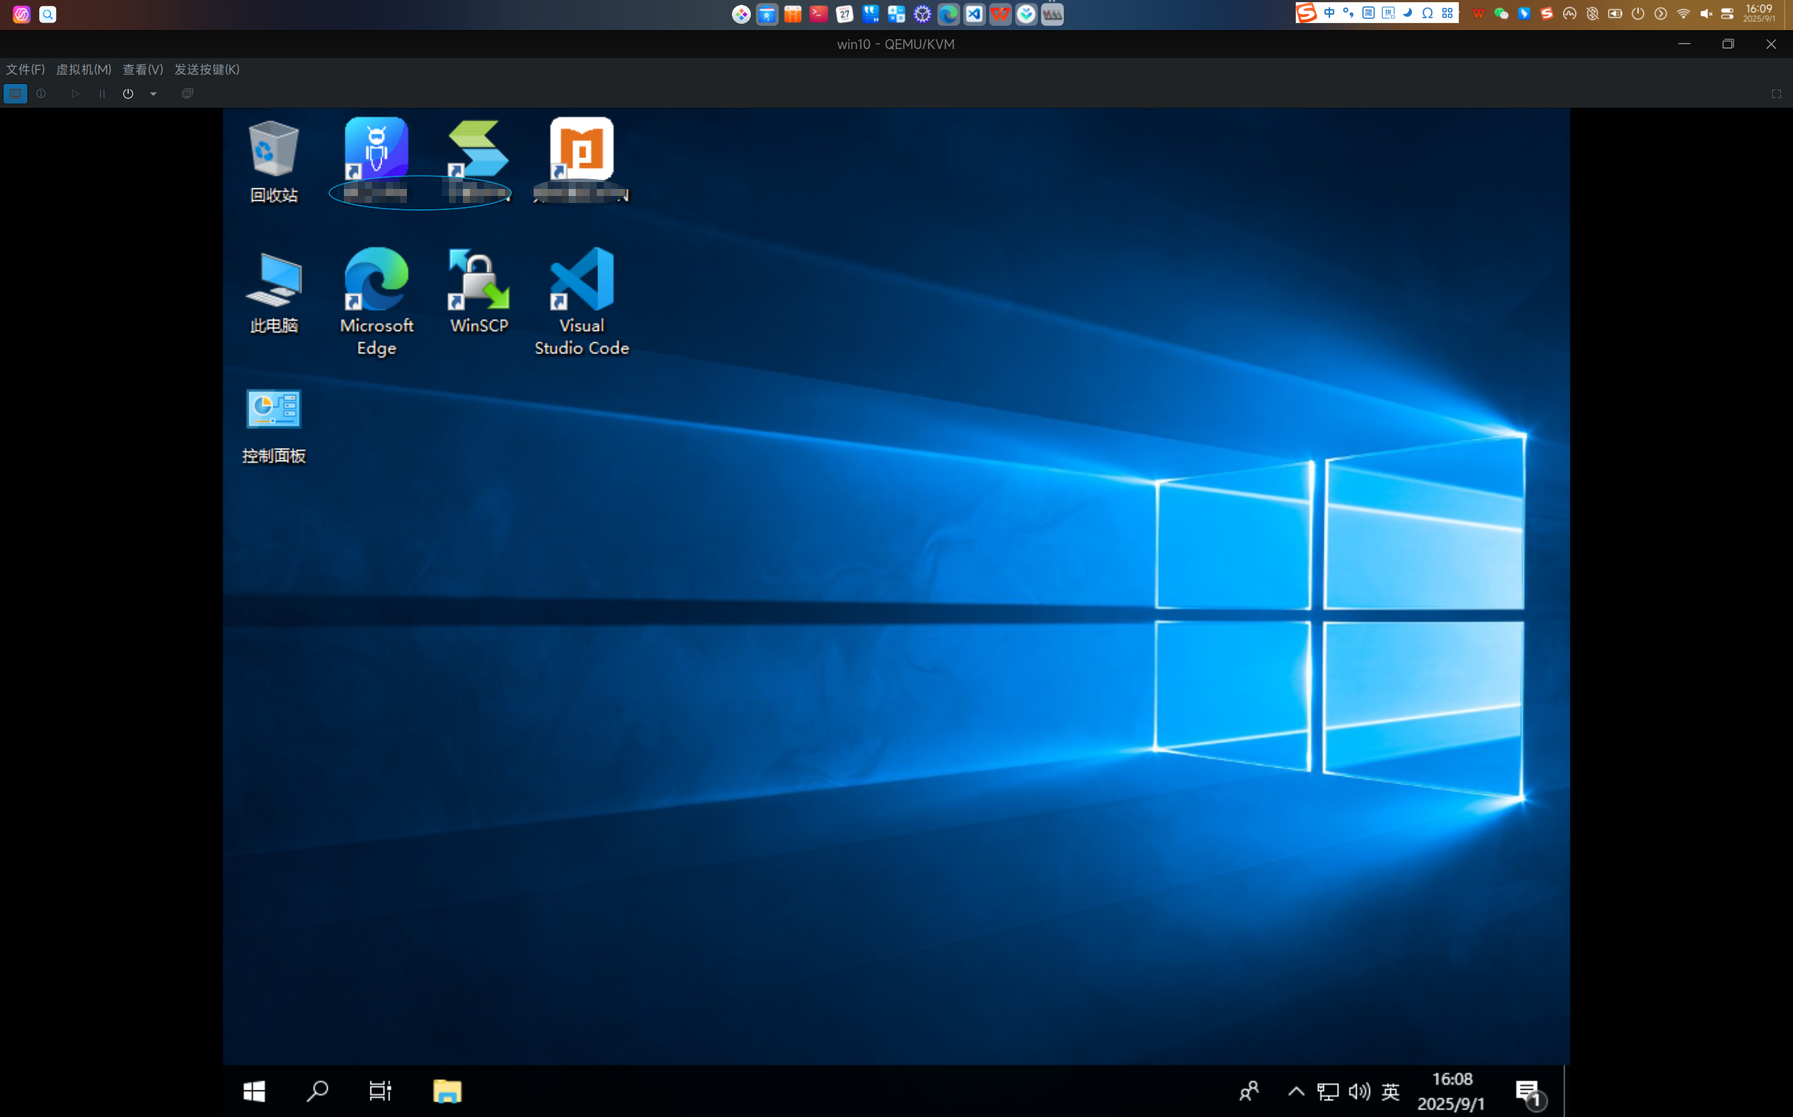Viewport: 1793px width, 1117px height.
Task: Open the 虚拟机(M) menu
Action: pyautogui.click(x=83, y=69)
